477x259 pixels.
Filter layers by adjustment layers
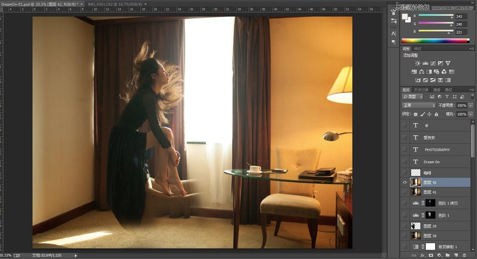[440, 97]
